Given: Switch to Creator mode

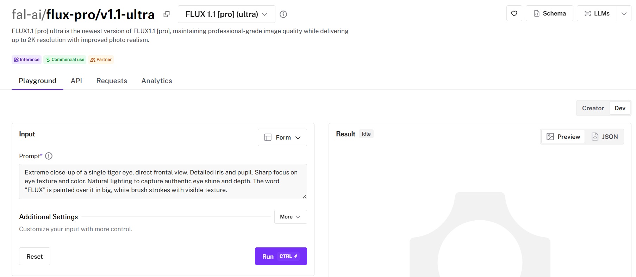Looking at the screenshot, I should [x=593, y=108].
